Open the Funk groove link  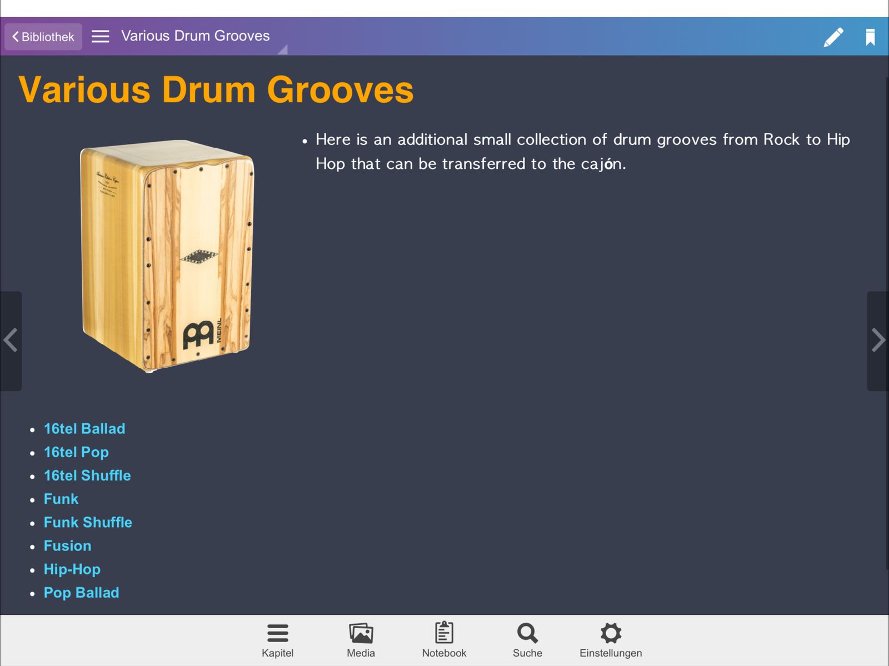(61, 499)
